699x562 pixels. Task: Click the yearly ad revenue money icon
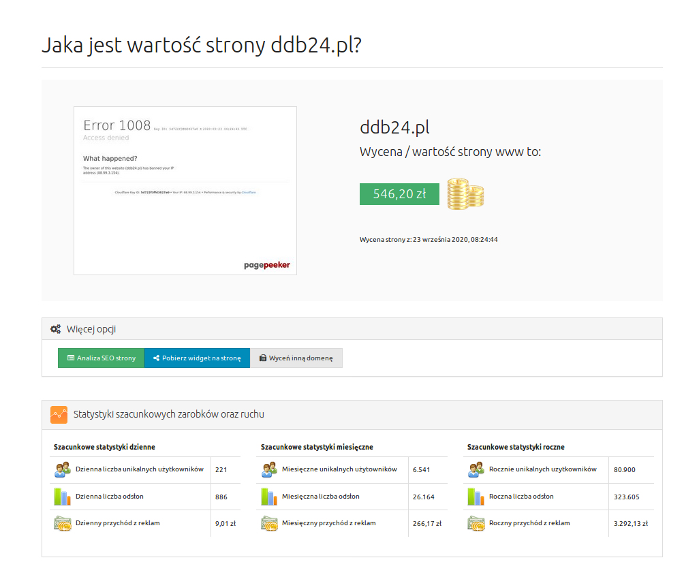[x=476, y=523]
